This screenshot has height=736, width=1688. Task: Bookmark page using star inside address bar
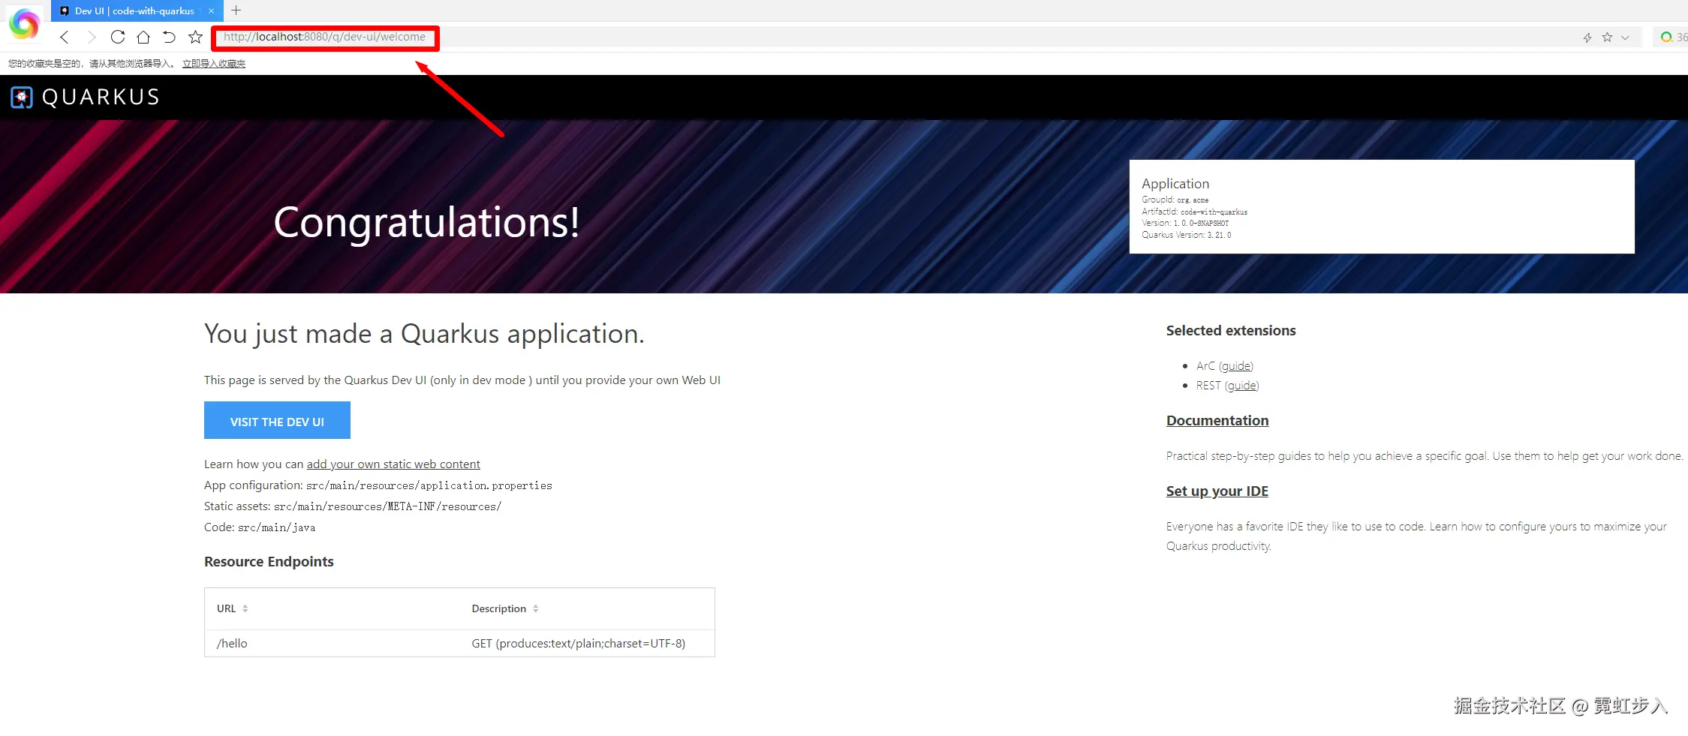coord(1607,37)
